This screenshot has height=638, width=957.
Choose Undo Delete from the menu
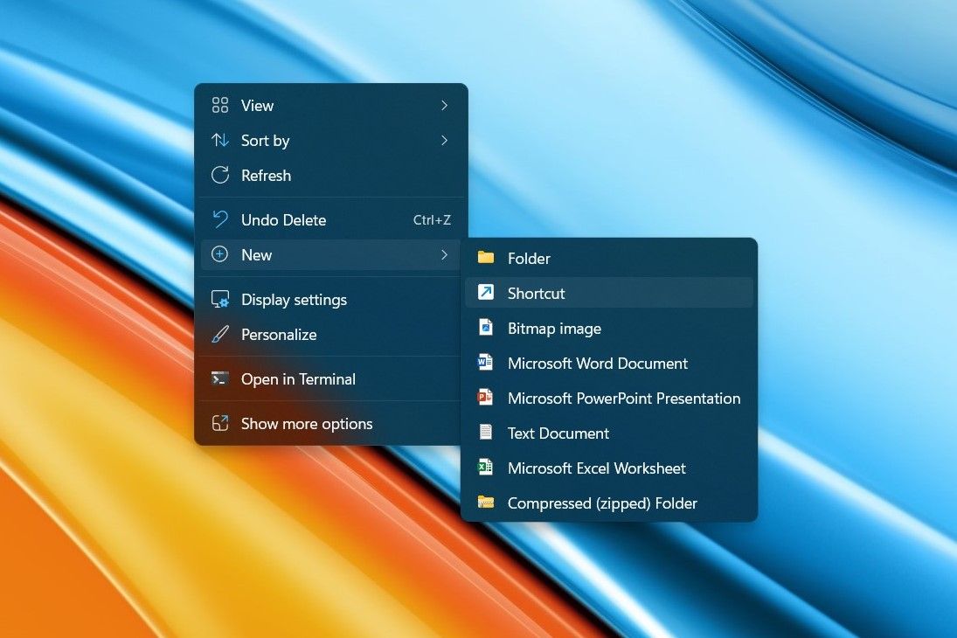331,219
